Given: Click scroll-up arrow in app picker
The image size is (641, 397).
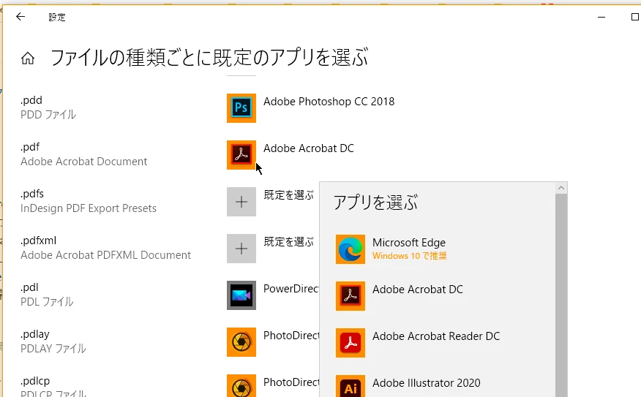Looking at the screenshot, I should click(x=561, y=188).
